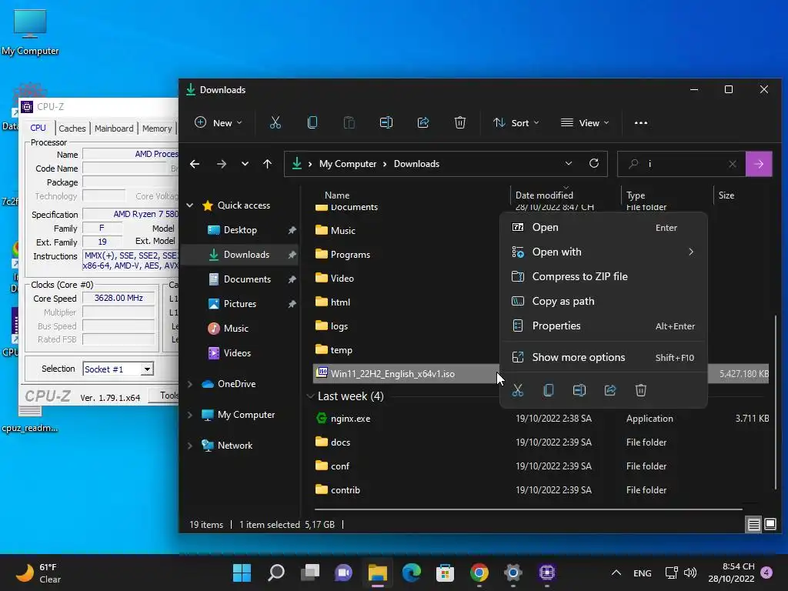The height and width of the screenshot is (591, 788).
Task: Choose Open in context menu
Action: tap(603, 227)
